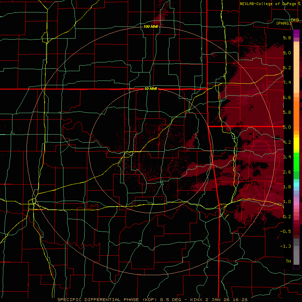
Task: Click the DKD label above the color scale
Action: [x=295, y=20]
